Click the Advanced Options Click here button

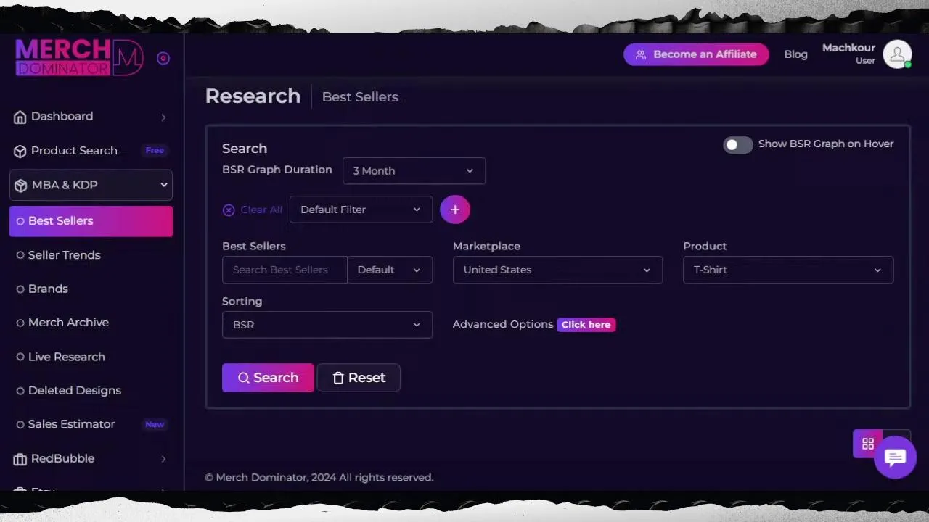(586, 325)
